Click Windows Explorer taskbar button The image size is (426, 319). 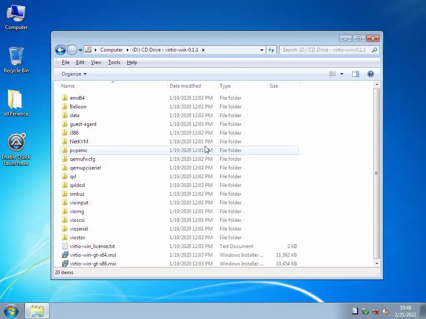pyautogui.click(x=37, y=311)
